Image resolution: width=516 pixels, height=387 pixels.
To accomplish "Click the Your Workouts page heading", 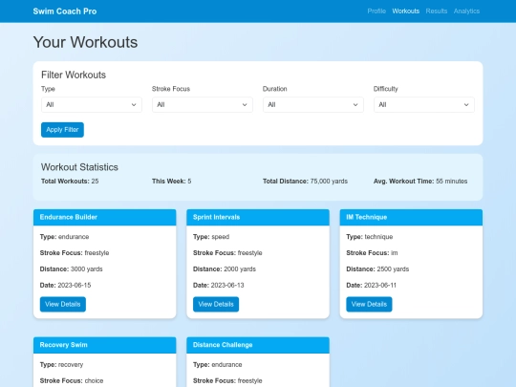I will (86, 42).
